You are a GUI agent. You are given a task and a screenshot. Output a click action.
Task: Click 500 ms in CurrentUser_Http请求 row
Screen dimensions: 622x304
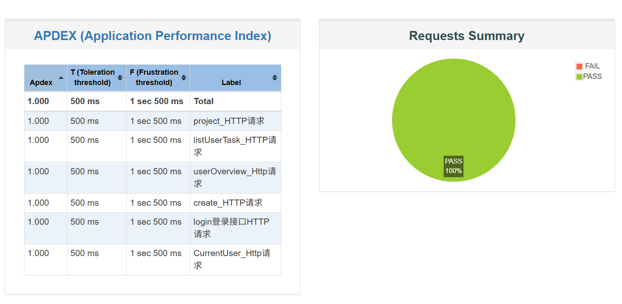85,253
